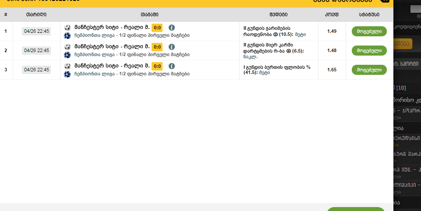
Task: Click the odds value 1.48
Action: click(x=332, y=50)
